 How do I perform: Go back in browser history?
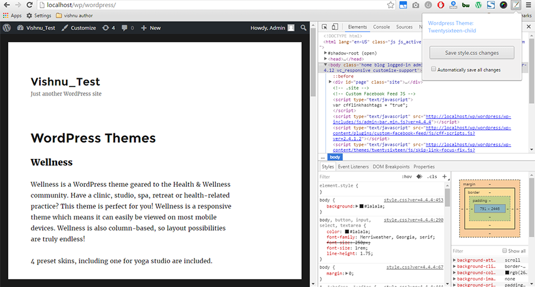click(7, 5)
